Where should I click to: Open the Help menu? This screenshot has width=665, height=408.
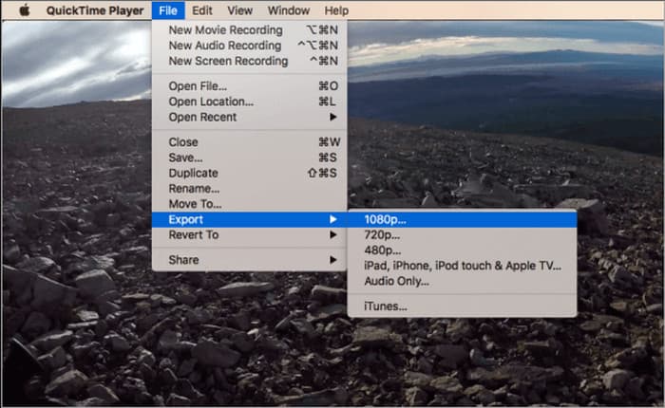336,10
